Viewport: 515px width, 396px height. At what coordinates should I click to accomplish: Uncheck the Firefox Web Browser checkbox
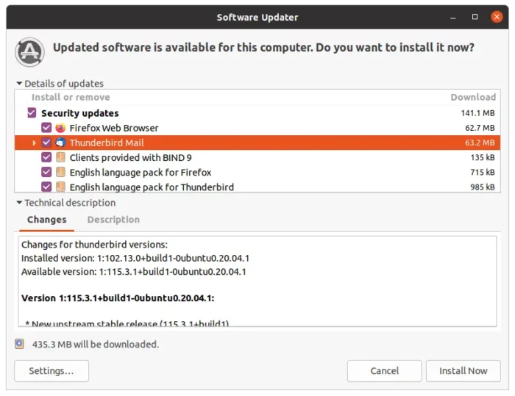click(x=46, y=128)
